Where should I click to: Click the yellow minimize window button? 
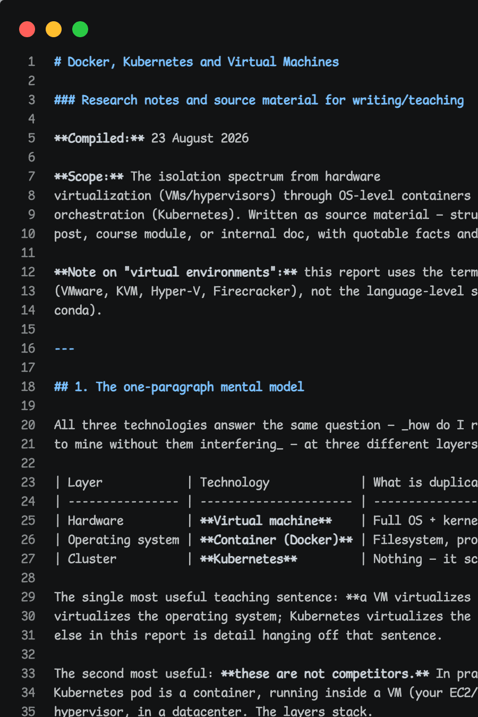pyautogui.click(x=54, y=29)
